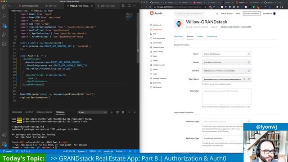Copy the Domain field value
288x162 pixels.
click(x=249, y=63)
